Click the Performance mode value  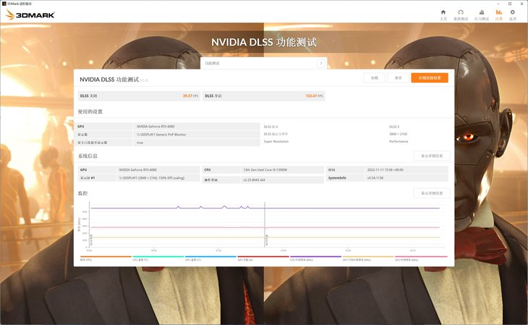pos(399,142)
